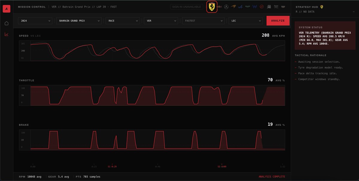The height and width of the screenshot is (181, 359).
Task: Click the 19 AVG % brake readout
Action: pyautogui.click(x=276, y=124)
